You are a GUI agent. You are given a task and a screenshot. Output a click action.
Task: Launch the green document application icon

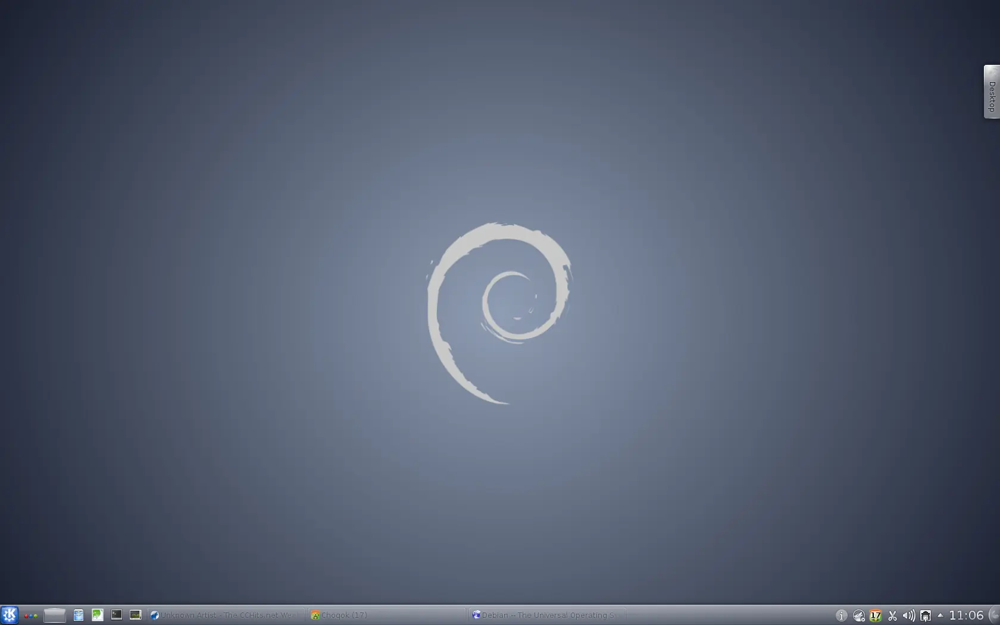pyautogui.click(x=98, y=615)
